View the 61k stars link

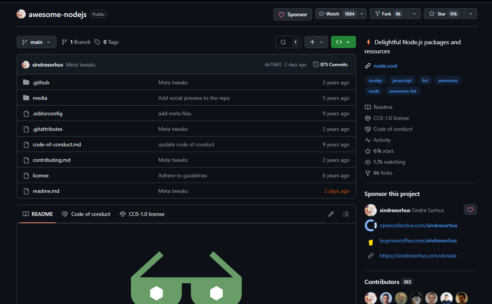[380, 151]
